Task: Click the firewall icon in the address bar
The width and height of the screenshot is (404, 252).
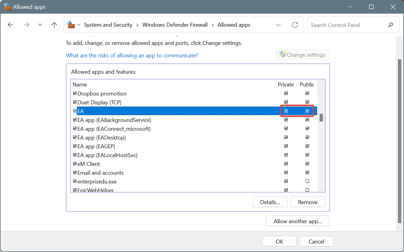Action: point(71,25)
